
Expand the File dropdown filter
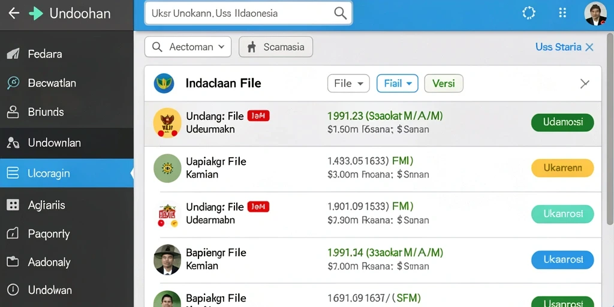point(348,83)
